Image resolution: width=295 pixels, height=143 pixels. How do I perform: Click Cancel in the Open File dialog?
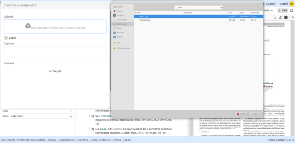[241, 114]
